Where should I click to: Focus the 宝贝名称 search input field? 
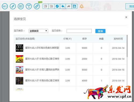click(x=79, y=31)
